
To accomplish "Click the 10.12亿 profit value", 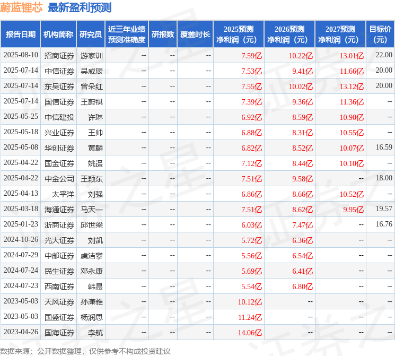I will (250, 301).
